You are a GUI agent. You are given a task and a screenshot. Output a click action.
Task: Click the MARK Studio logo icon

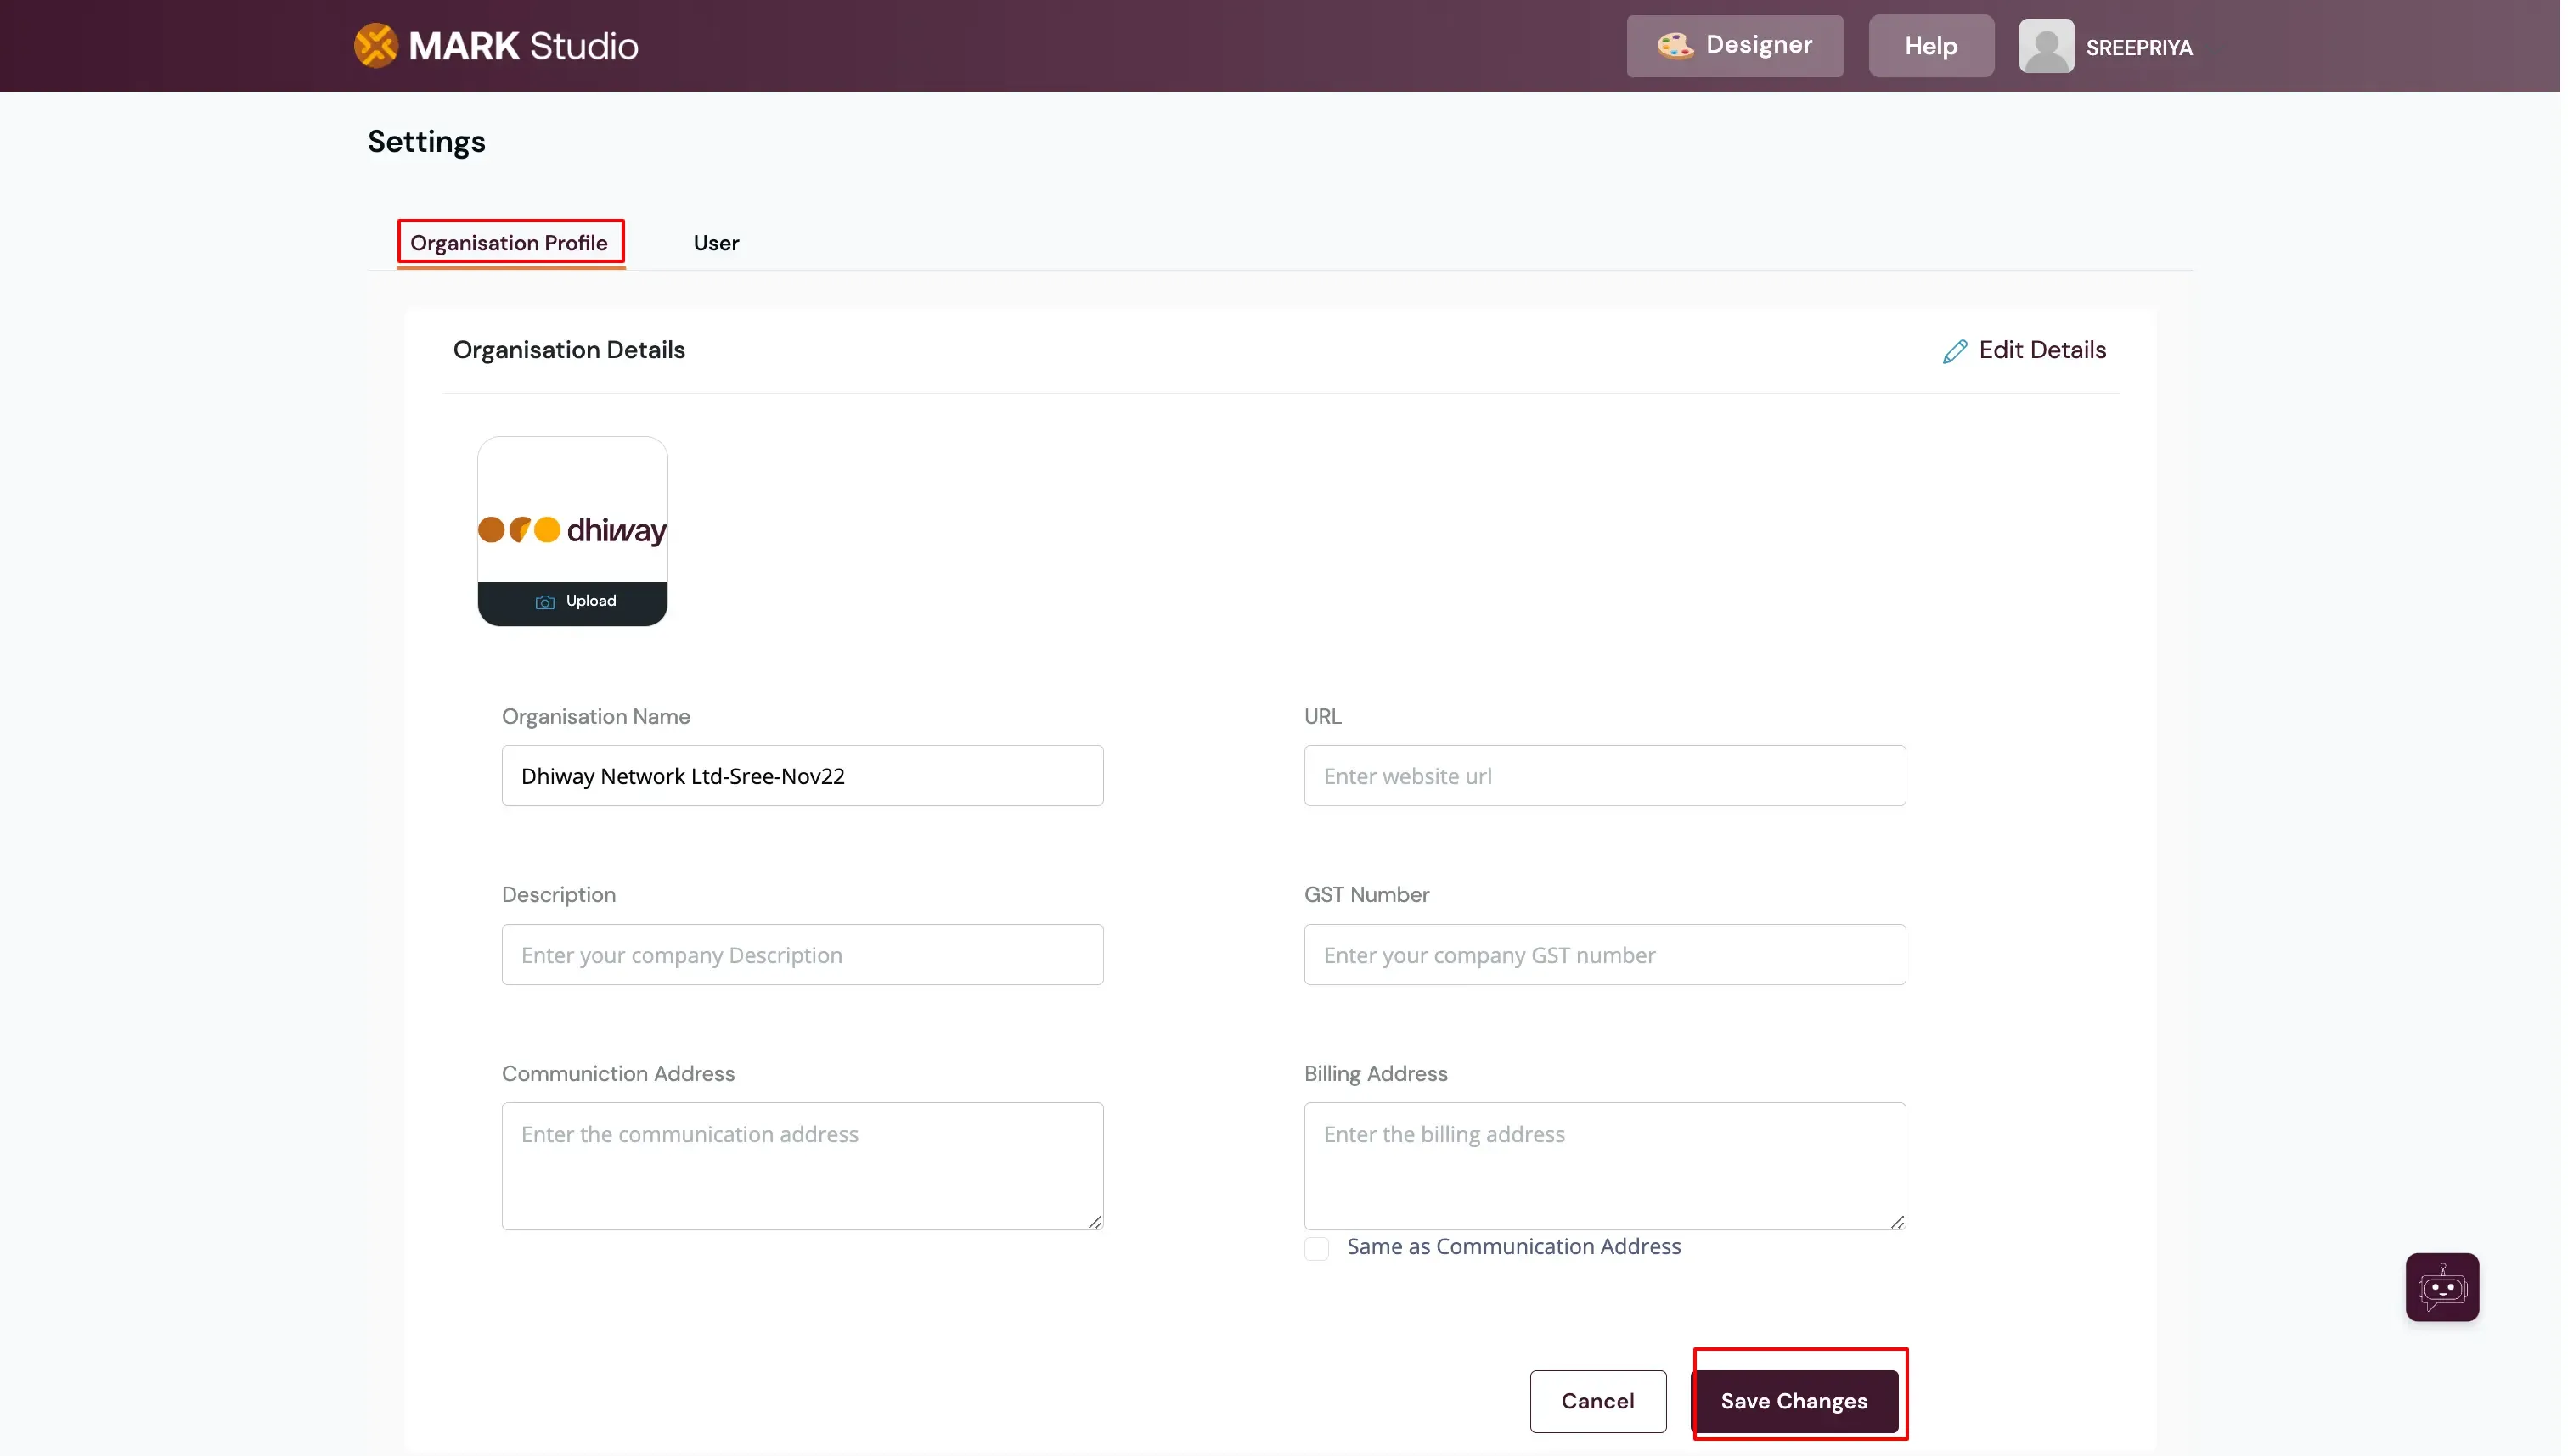coord(376,46)
